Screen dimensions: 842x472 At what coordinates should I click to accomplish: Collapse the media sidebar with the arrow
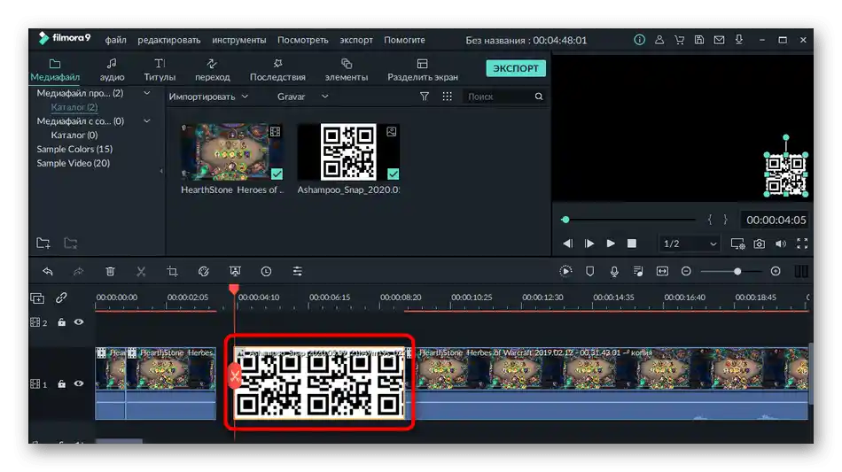pos(161,171)
